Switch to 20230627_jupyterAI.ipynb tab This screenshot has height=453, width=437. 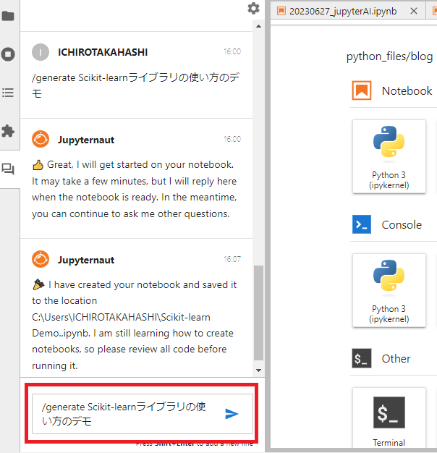pos(342,11)
